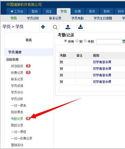125x149 pixels.
Task: Click the red 3 badge beside 所选班级
Action: [28, 66]
